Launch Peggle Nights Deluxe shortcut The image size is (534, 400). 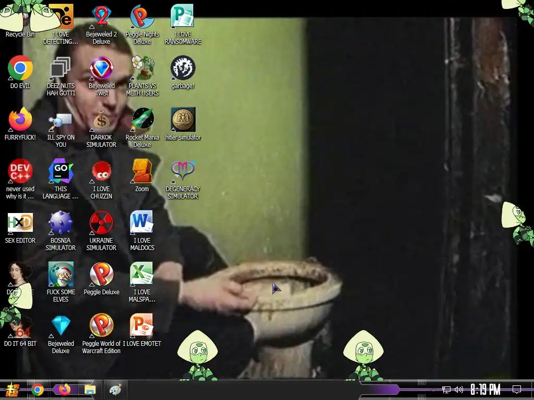coord(142,24)
